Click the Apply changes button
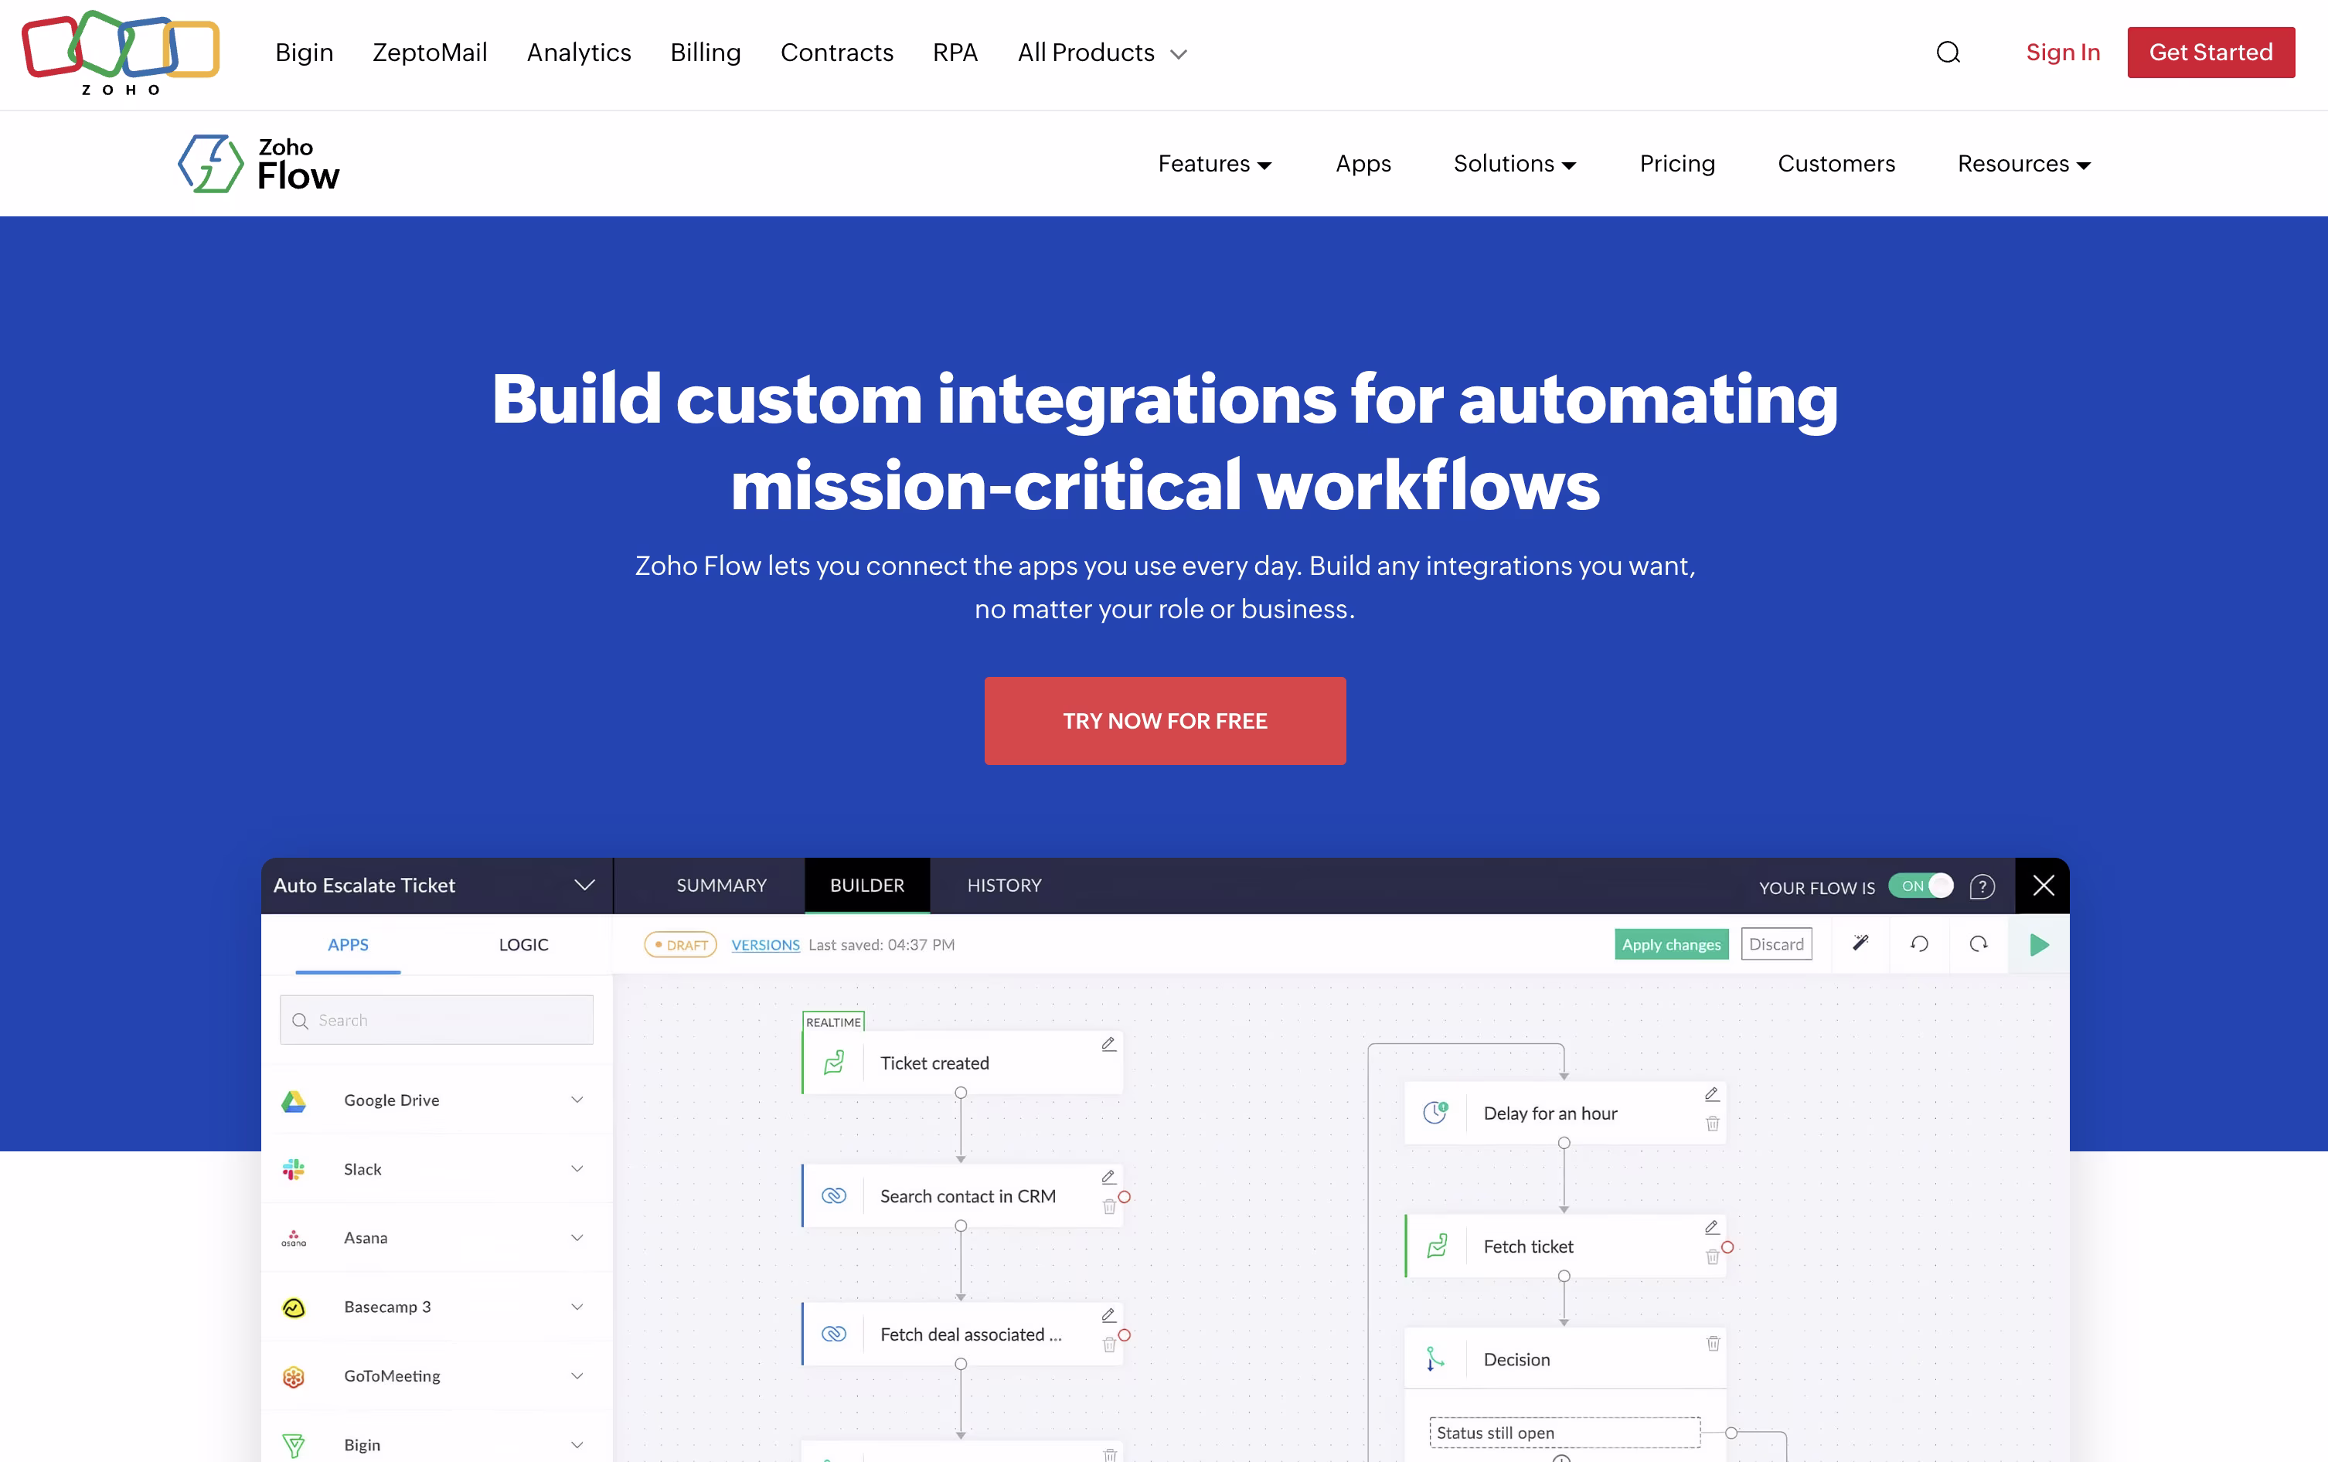This screenshot has height=1462, width=2328. click(1672, 944)
